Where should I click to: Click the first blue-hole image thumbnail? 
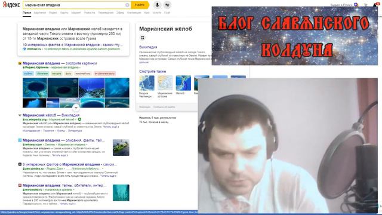(x=35, y=88)
